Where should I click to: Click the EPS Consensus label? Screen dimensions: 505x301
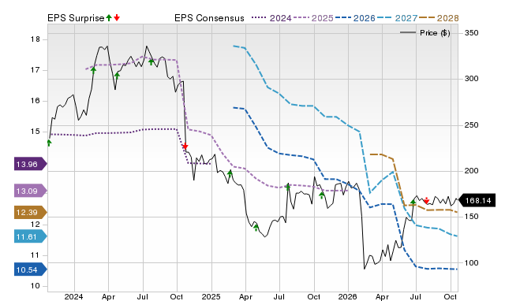[209, 18]
